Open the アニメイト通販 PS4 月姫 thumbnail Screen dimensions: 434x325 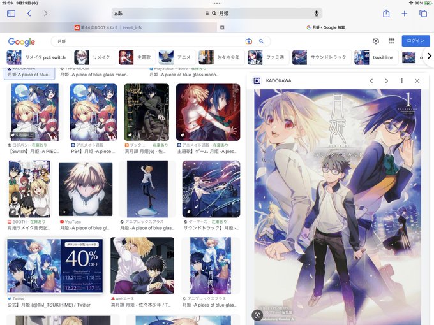pyautogui.click(x=93, y=112)
